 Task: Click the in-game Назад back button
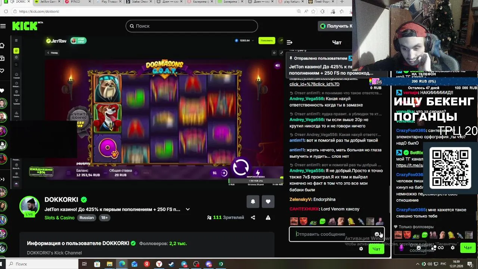pyautogui.click(x=52, y=53)
